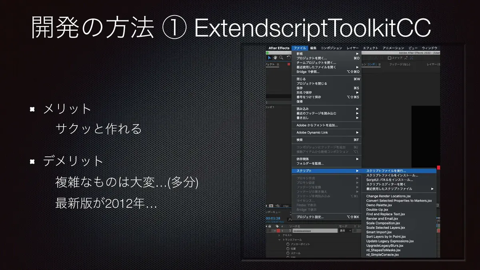480x270 pixels.
Task: Toggle stopwatch for 位置
Action: 288,248
